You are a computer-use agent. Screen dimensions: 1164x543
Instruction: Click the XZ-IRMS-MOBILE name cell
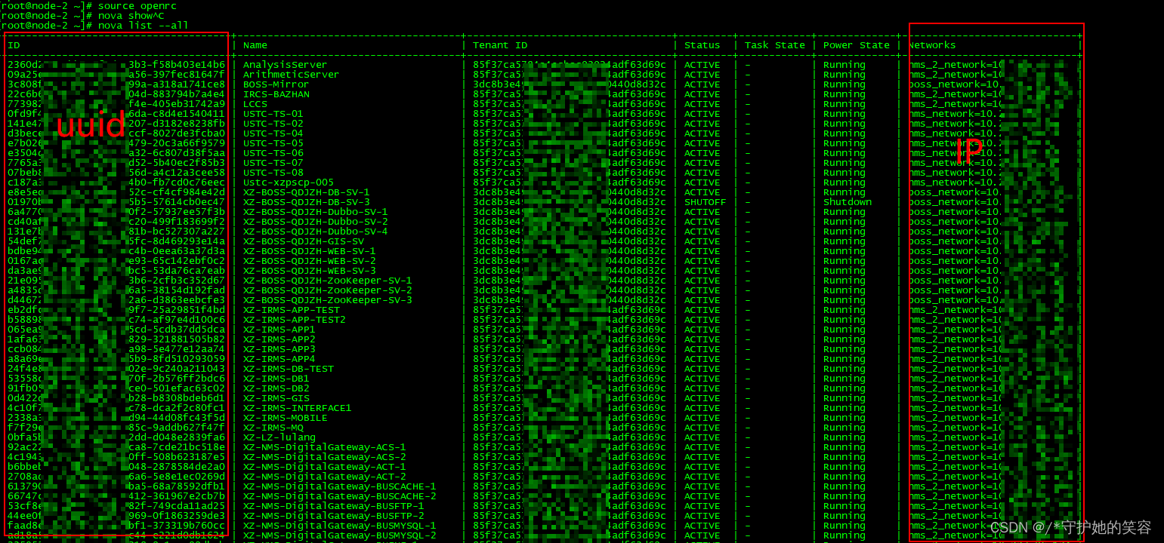tap(286, 418)
